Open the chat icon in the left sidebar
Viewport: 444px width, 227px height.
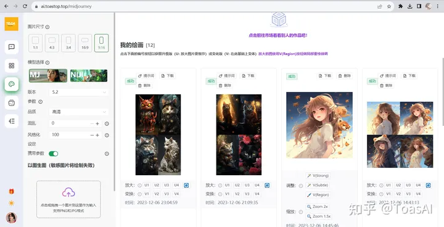(x=12, y=47)
